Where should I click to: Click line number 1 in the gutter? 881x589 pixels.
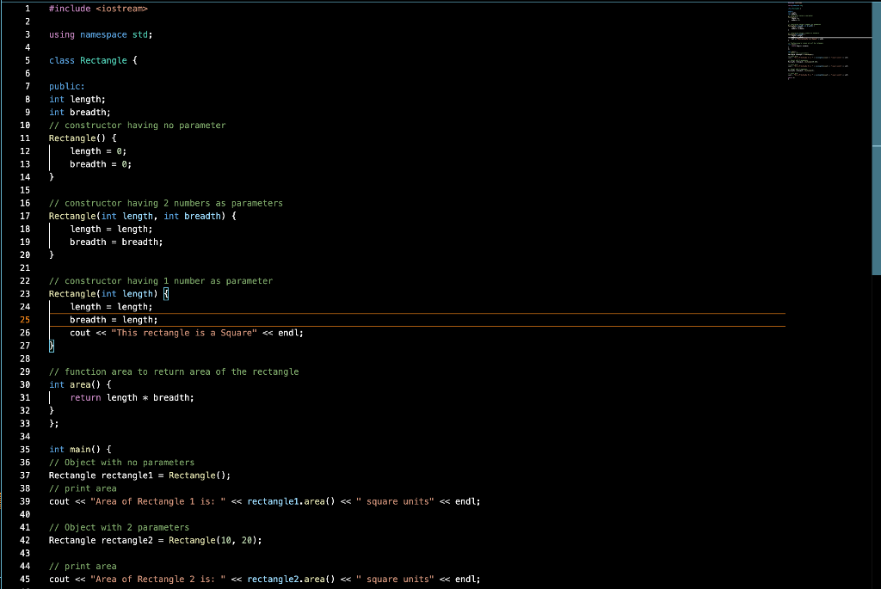[28, 8]
